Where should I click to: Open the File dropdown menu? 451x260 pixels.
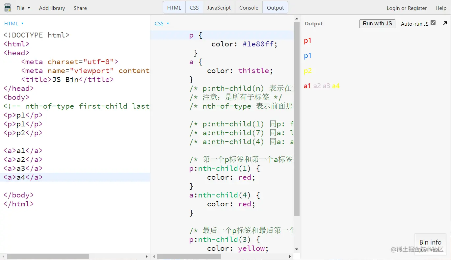tap(23, 8)
